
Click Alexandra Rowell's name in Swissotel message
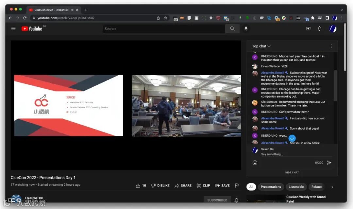point(272,73)
